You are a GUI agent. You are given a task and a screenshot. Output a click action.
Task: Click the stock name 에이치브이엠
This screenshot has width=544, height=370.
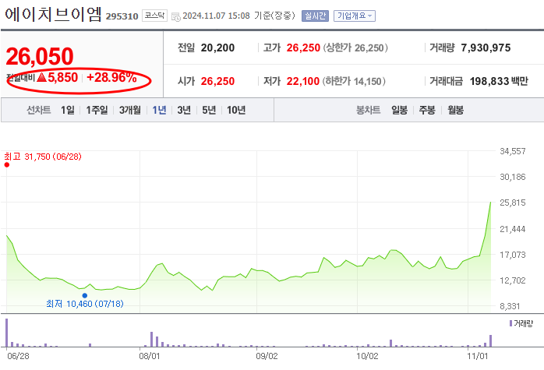pyautogui.click(x=53, y=15)
